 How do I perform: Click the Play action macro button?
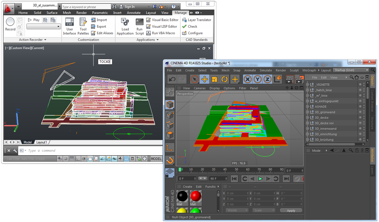[34, 20]
